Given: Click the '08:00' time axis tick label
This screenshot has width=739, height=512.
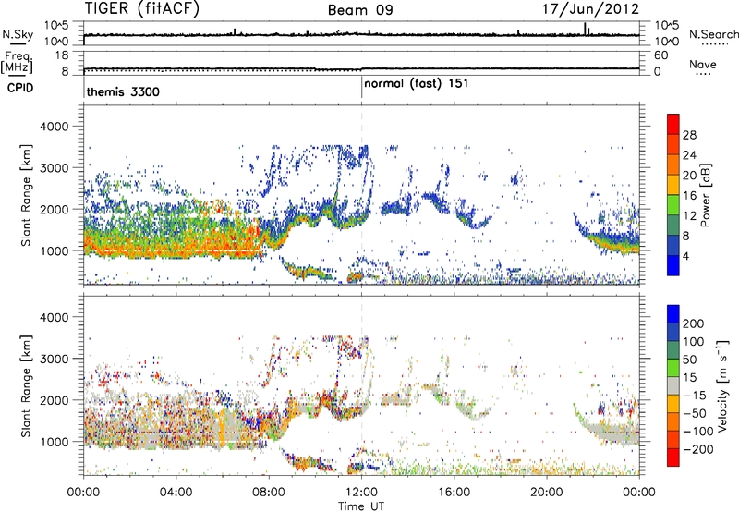Looking at the screenshot, I should (x=269, y=493).
